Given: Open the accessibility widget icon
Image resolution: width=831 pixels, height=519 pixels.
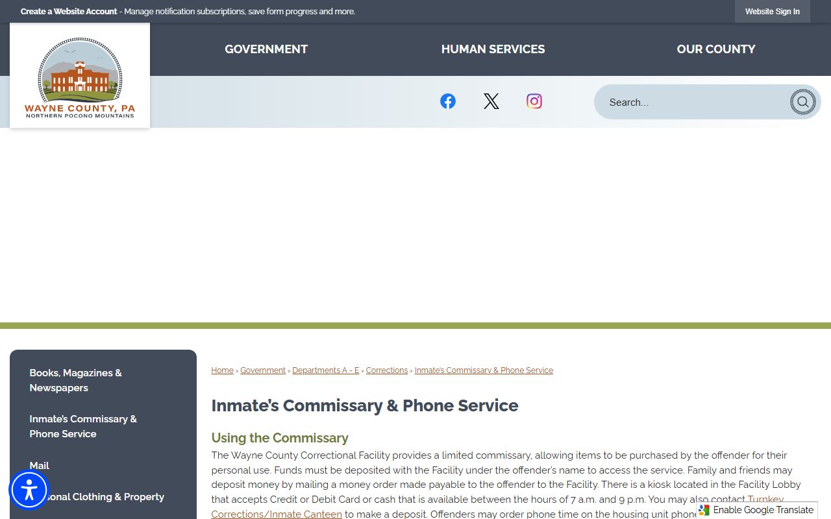Looking at the screenshot, I should (29, 490).
